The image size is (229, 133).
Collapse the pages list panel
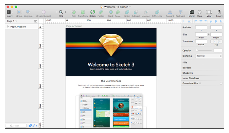tap(35, 21)
